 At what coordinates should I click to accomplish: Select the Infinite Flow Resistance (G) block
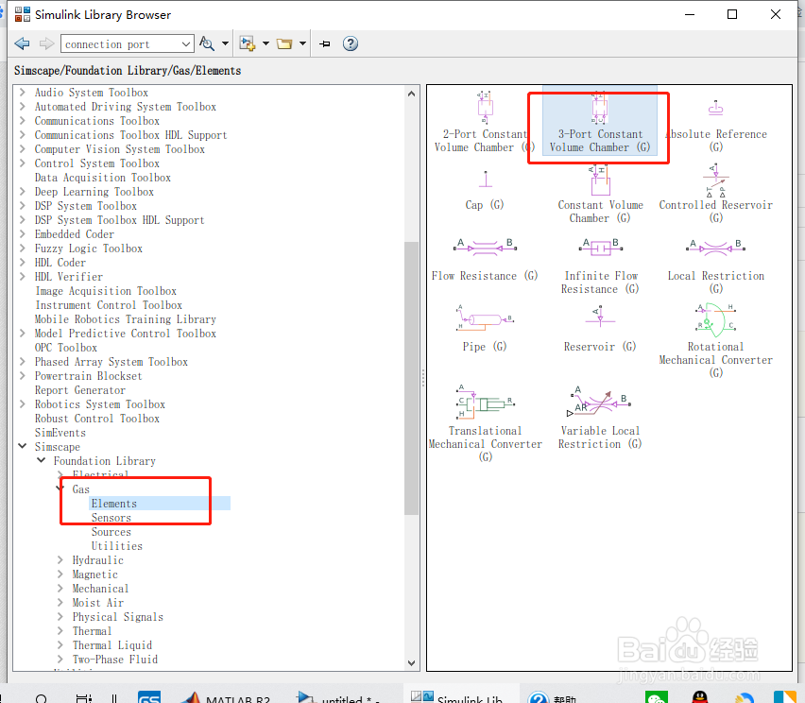[x=600, y=266]
